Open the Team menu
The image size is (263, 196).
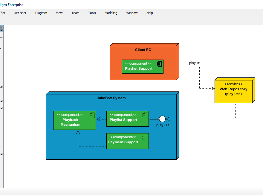(75, 13)
